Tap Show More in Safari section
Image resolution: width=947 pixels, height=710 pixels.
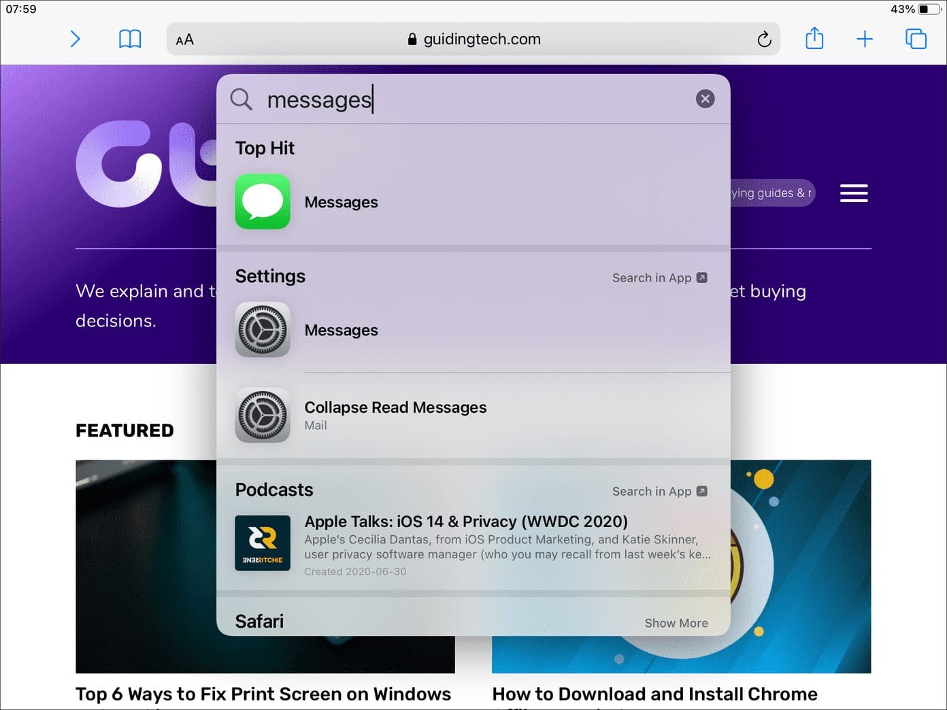[676, 623]
